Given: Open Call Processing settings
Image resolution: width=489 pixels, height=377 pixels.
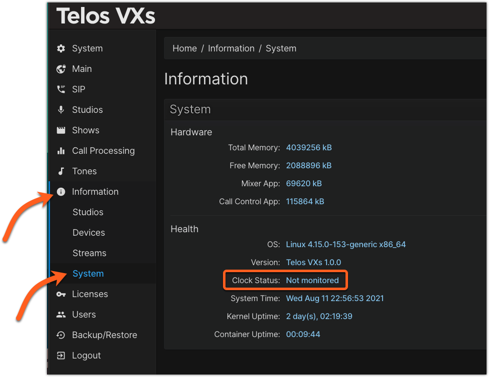Looking at the screenshot, I should pos(102,151).
